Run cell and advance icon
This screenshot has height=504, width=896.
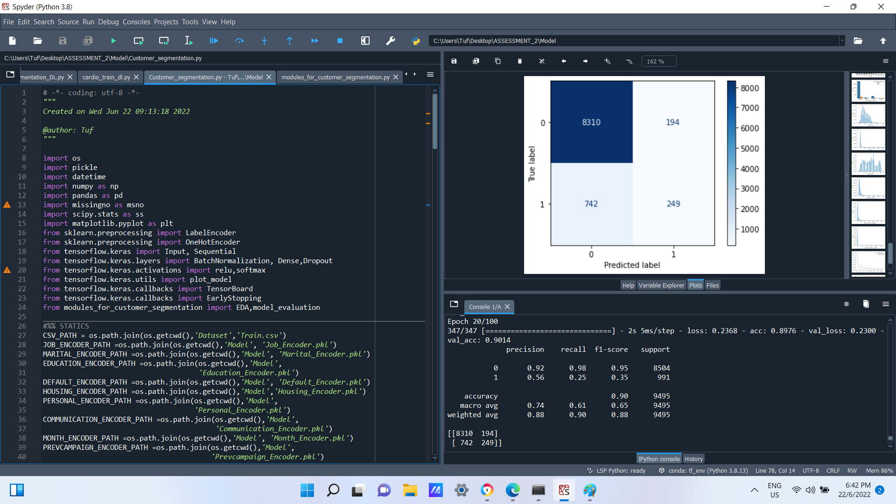tap(164, 41)
